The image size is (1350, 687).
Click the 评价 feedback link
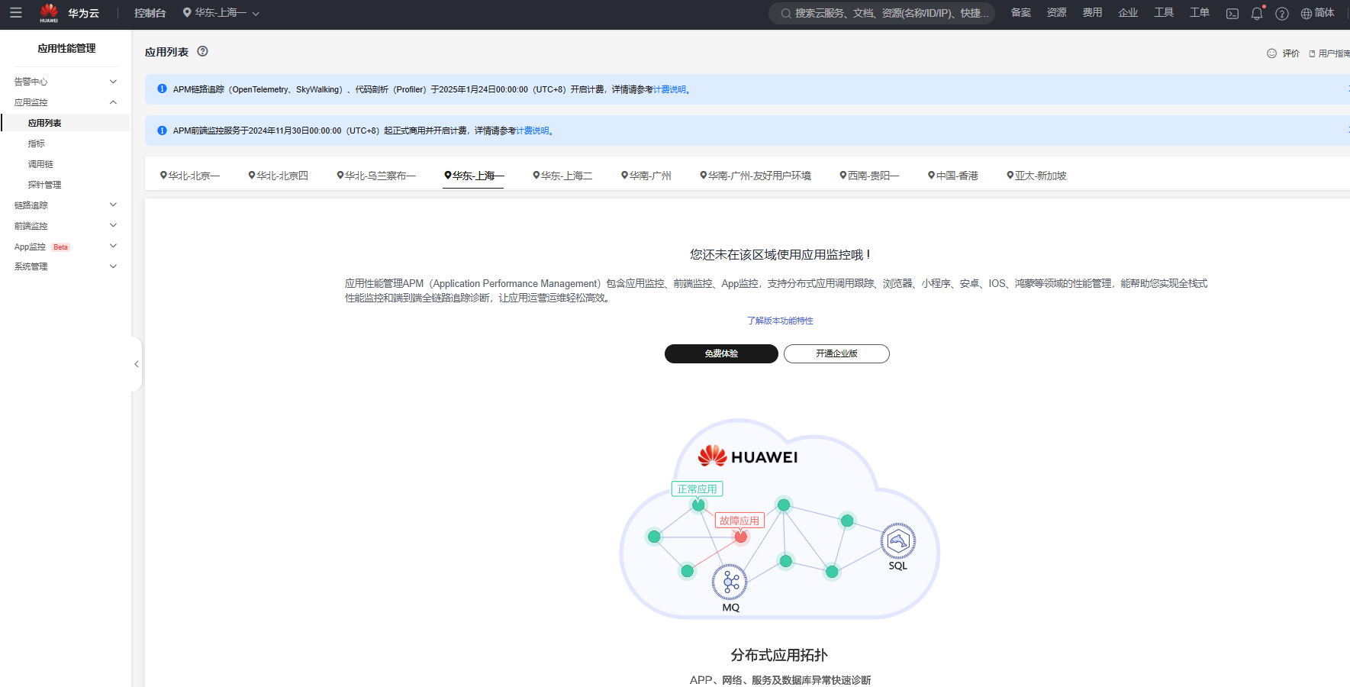click(1291, 53)
